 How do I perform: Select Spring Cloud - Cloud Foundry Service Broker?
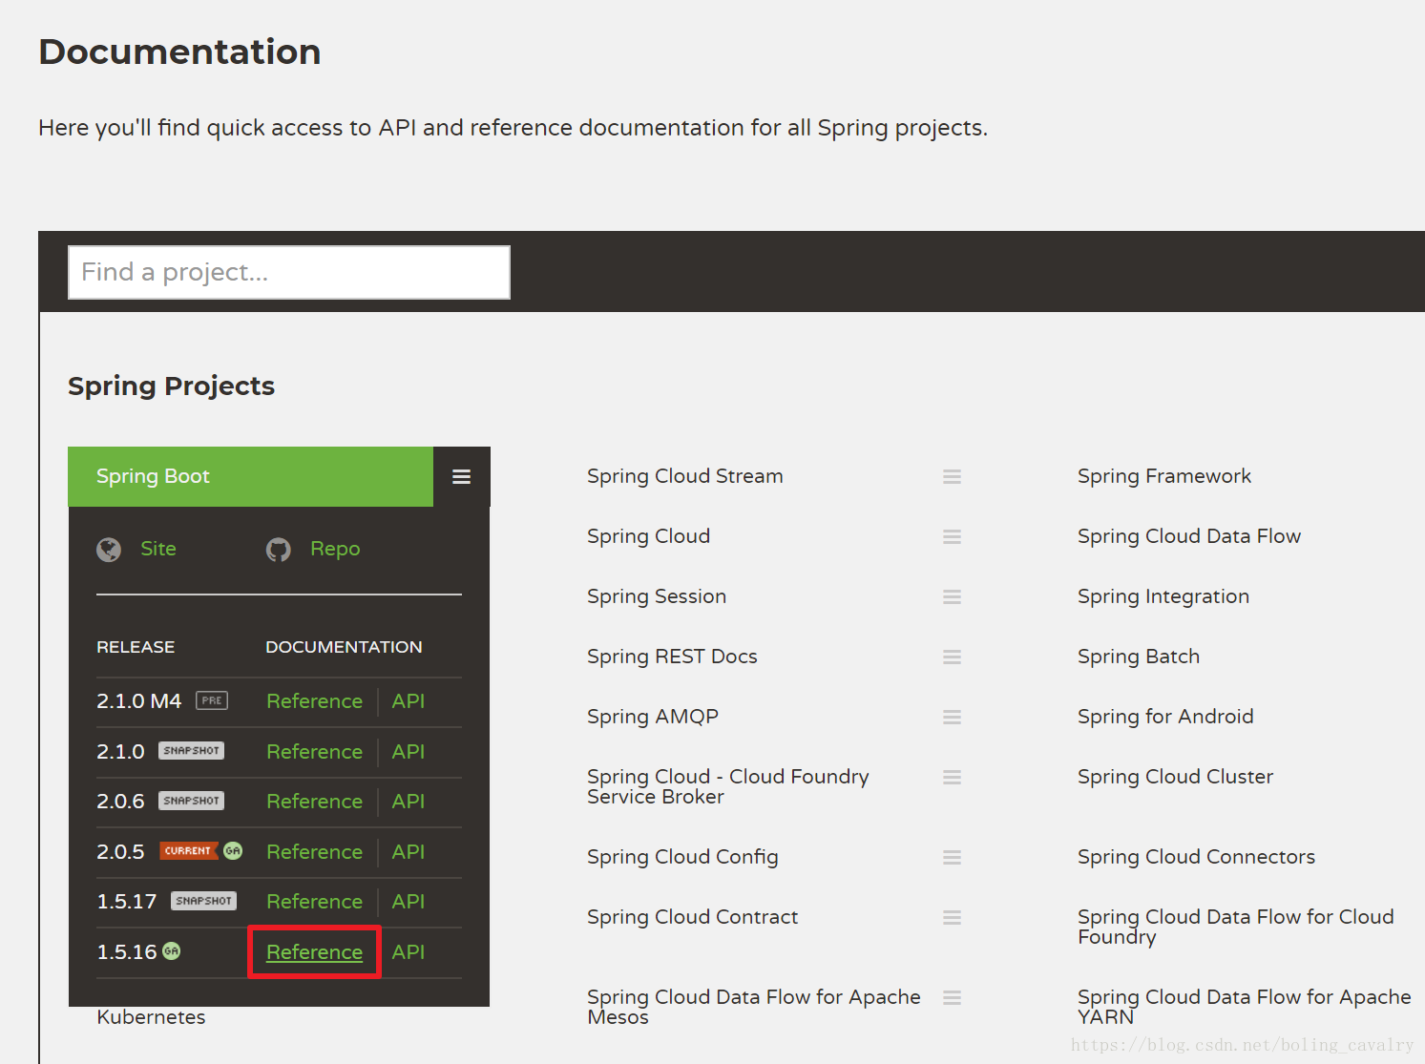coord(728,786)
